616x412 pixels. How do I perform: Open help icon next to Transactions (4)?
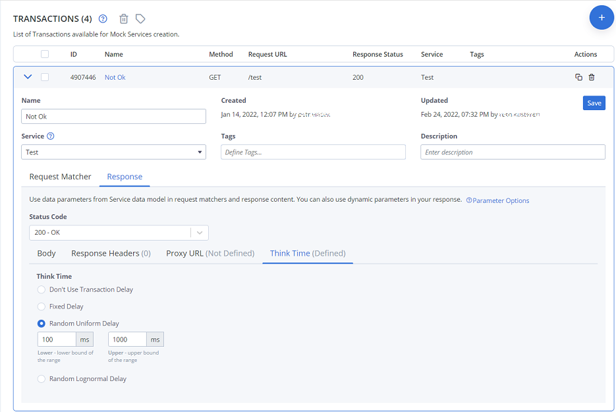[x=103, y=18]
